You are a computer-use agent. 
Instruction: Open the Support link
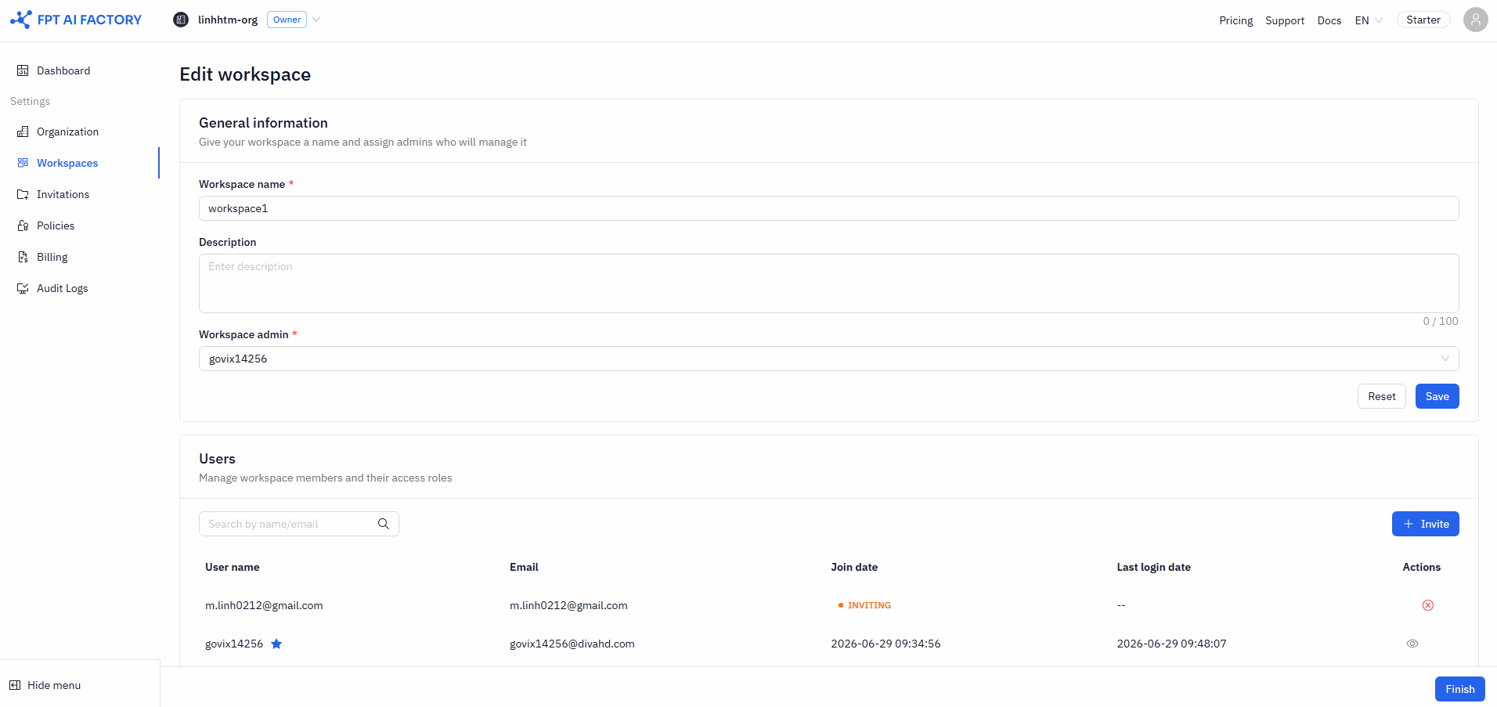coord(1285,20)
